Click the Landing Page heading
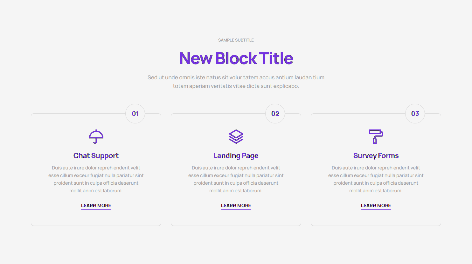Image resolution: width=472 pixels, height=264 pixels. click(x=236, y=155)
